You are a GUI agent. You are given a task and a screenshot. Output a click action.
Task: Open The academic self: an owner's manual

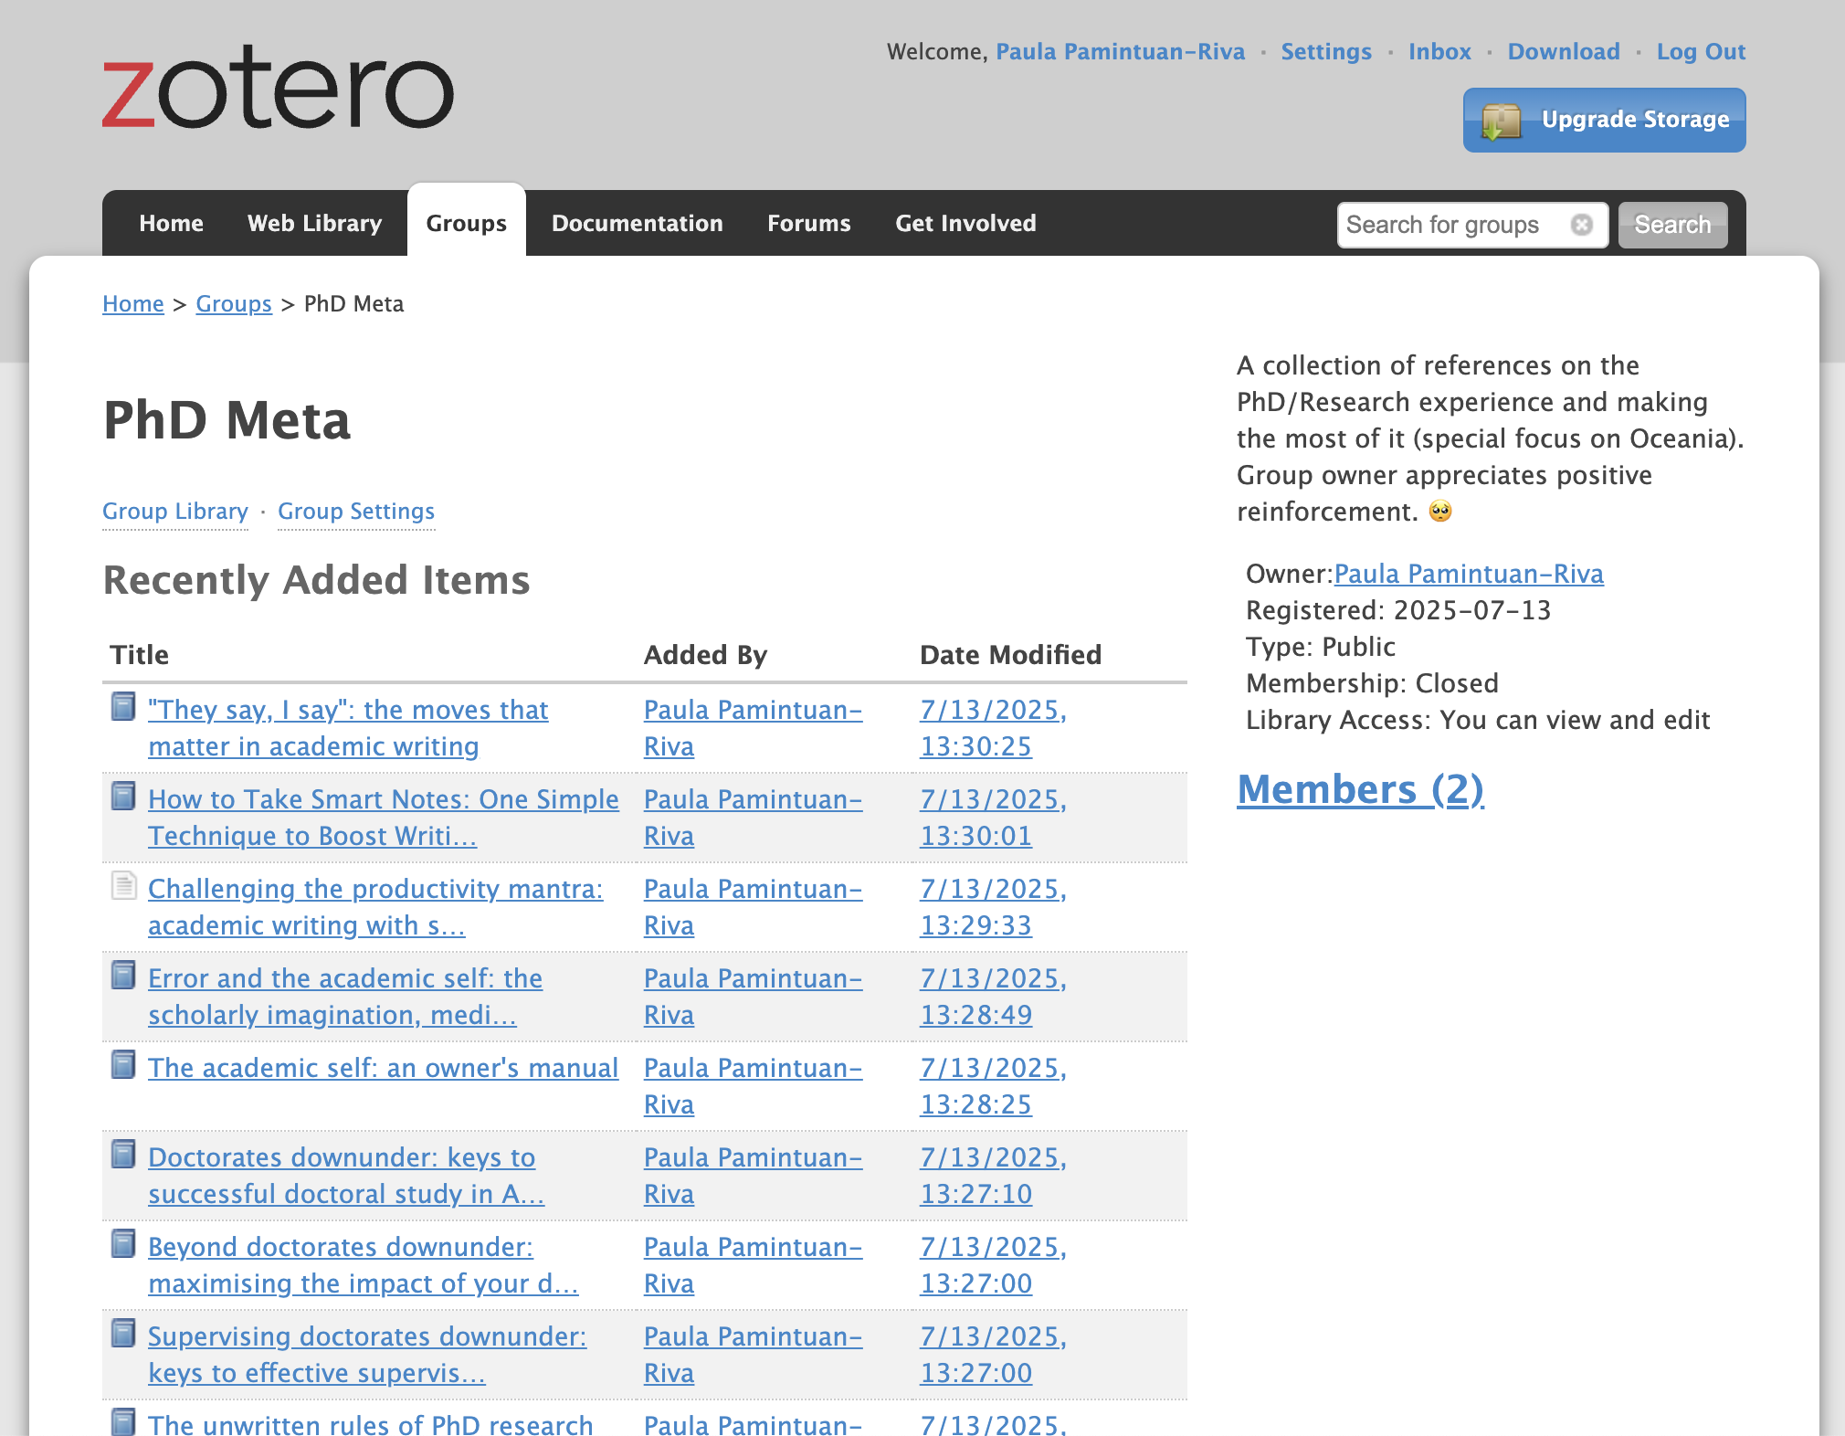(x=384, y=1068)
